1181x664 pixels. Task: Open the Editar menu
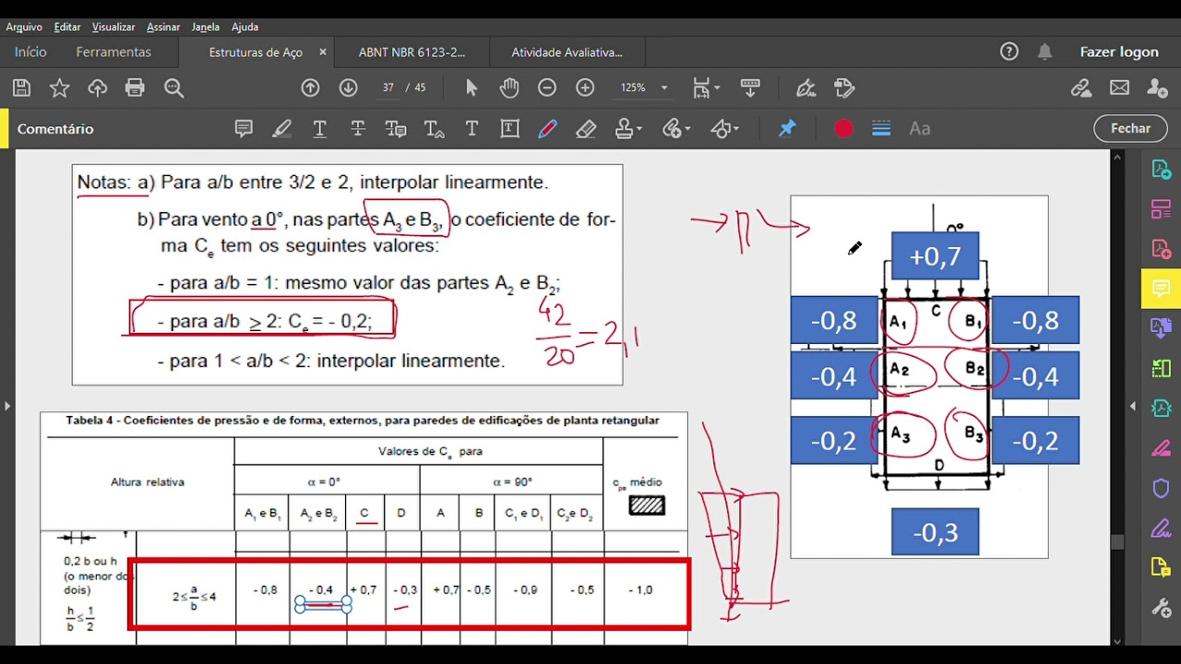[x=67, y=27]
